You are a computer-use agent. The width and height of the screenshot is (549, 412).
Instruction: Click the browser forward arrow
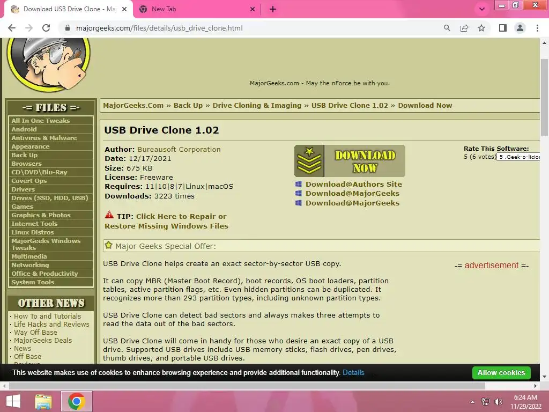pyautogui.click(x=29, y=28)
